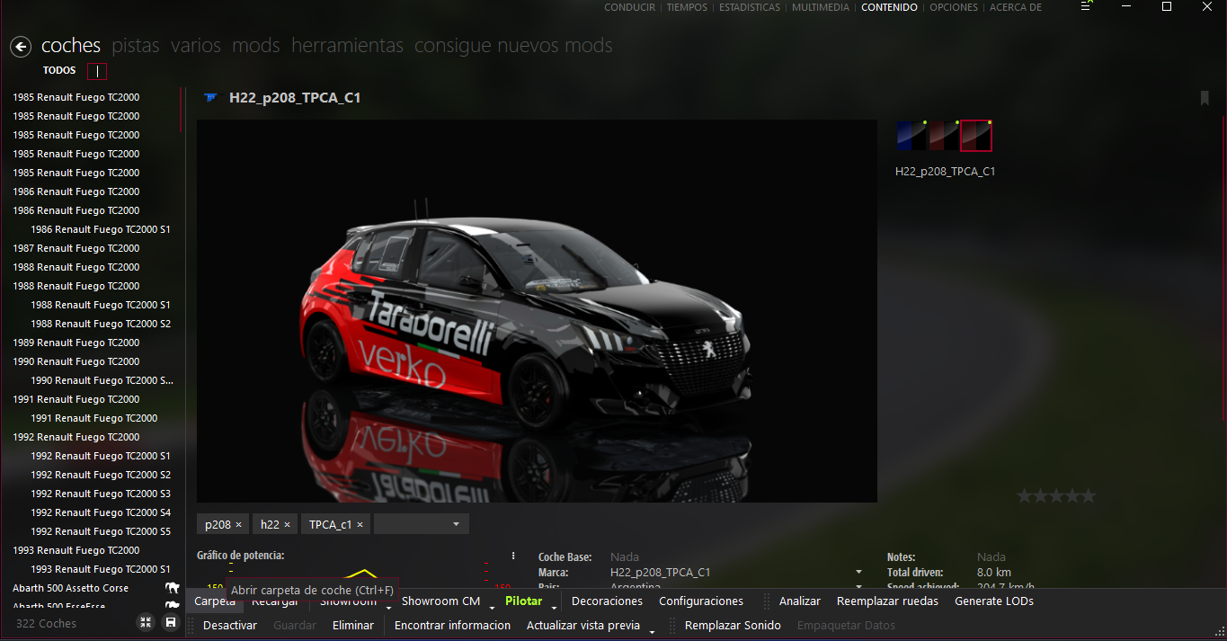Switch to the mods tab
Screen dimensions: 1227x641
pyautogui.click(x=256, y=45)
